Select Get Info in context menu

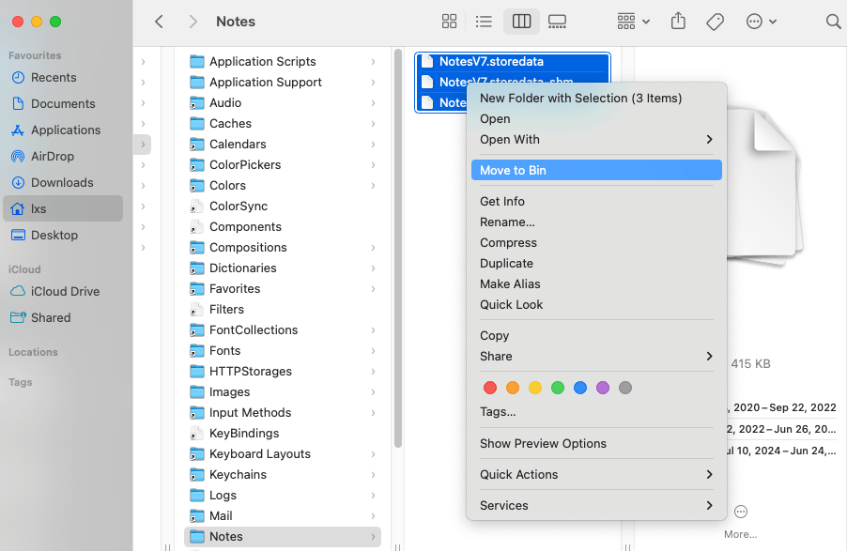click(502, 202)
